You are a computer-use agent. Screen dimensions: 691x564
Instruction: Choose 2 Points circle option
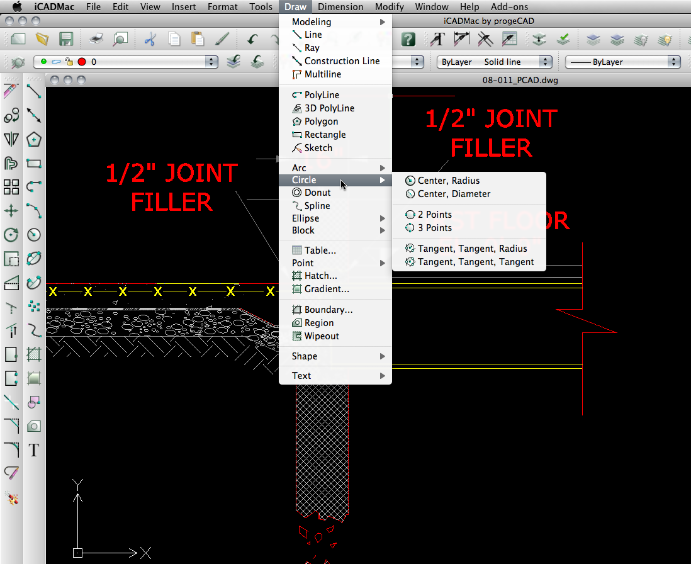pos(469,215)
